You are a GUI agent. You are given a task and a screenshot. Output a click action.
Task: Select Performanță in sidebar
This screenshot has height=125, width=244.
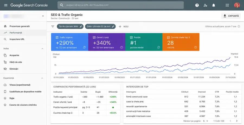pyautogui.click(x=23, y=33)
